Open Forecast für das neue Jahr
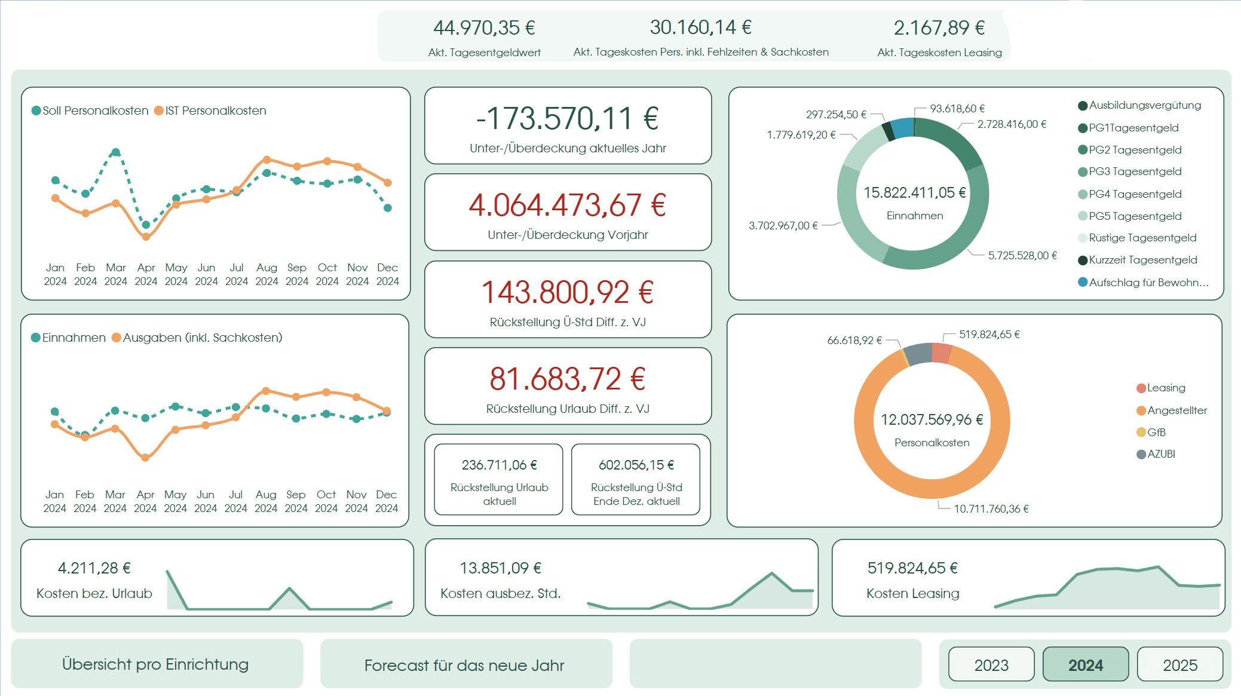 (x=465, y=664)
